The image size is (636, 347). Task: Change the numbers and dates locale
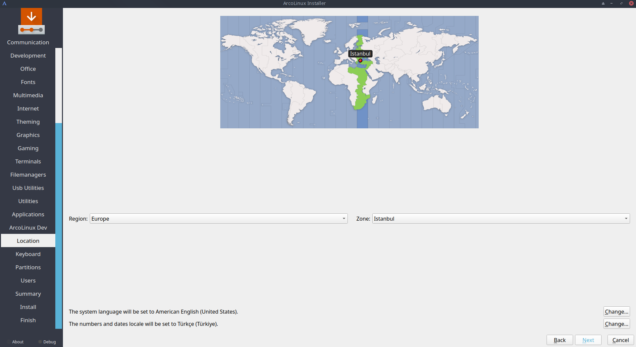[616, 324]
